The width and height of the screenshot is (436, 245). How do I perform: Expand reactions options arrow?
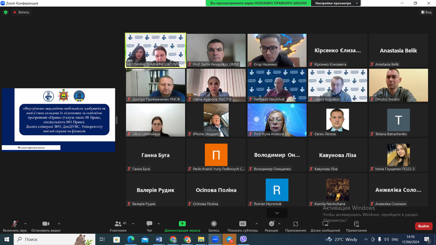point(279,224)
